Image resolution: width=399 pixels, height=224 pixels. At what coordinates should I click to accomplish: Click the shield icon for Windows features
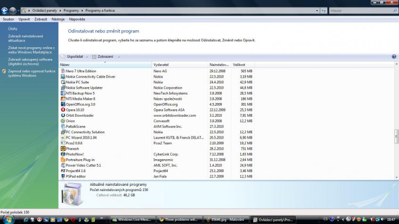pyautogui.click(x=4, y=71)
